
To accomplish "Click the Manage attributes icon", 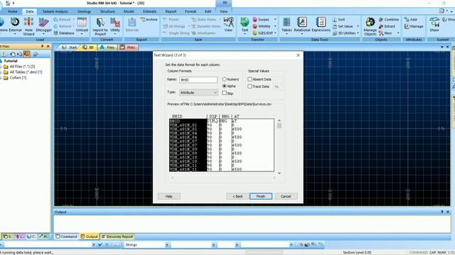I will click(x=414, y=26).
